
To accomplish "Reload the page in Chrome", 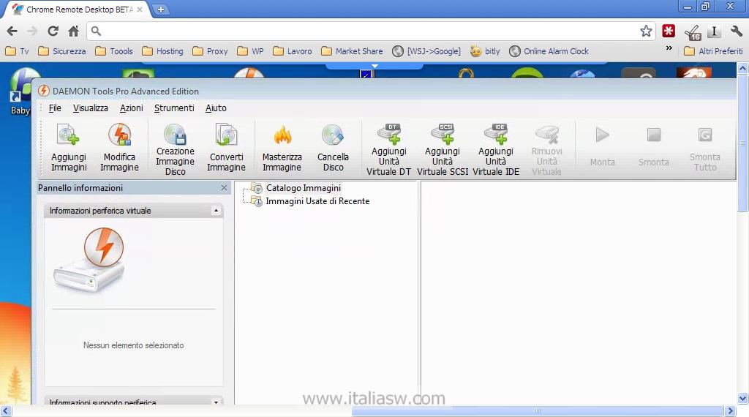I will coord(53,31).
